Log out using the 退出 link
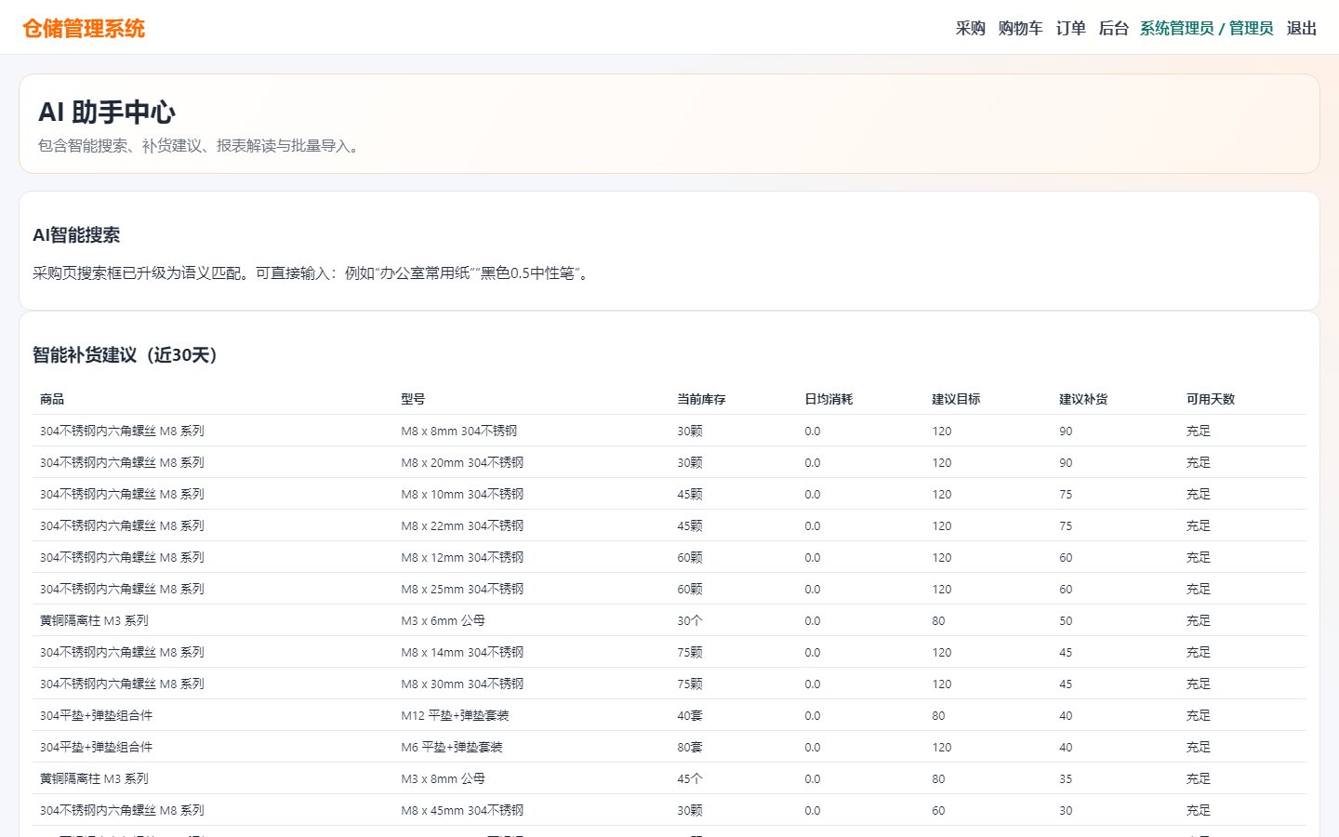 [1301, 28]
